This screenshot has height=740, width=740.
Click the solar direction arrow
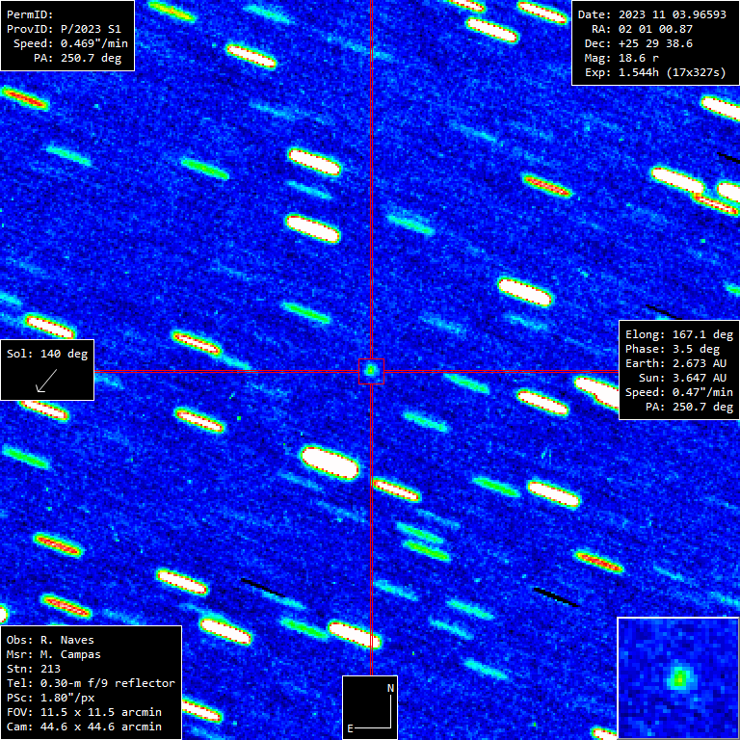point(46,381)
